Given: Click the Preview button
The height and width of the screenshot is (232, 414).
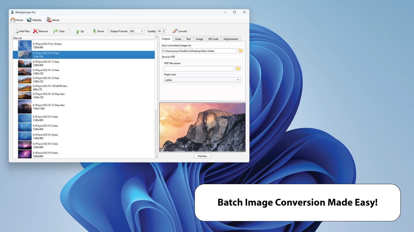Looking at the screenshot, I should tap(202, 156).
